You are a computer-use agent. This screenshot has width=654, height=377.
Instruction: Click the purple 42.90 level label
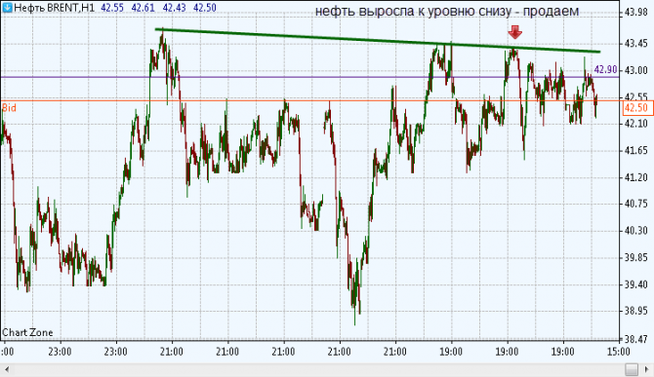(x=605, y=69)
